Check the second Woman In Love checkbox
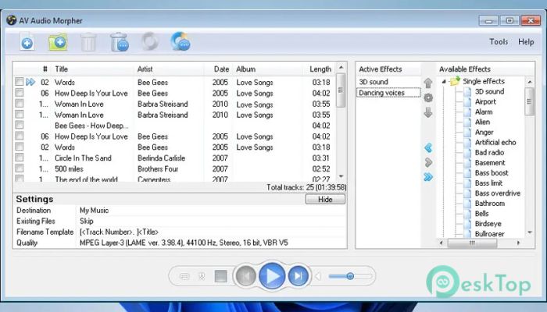The height and width of the screenshot is (312, 547). 20,114
